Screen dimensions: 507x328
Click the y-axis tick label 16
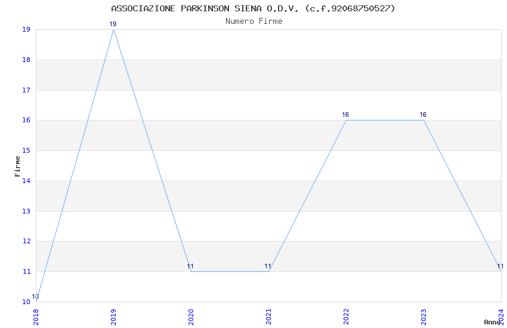point(26,120)
